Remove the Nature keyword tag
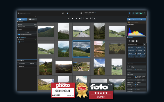This screenshot has height=102, width=164. tap(139, 56)
